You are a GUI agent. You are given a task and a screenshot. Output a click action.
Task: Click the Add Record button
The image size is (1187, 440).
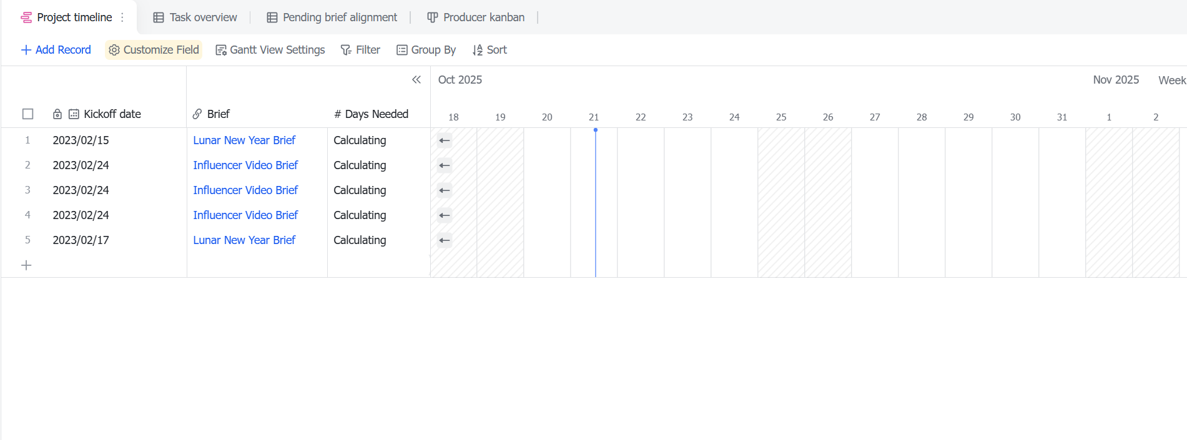[56, 50]
